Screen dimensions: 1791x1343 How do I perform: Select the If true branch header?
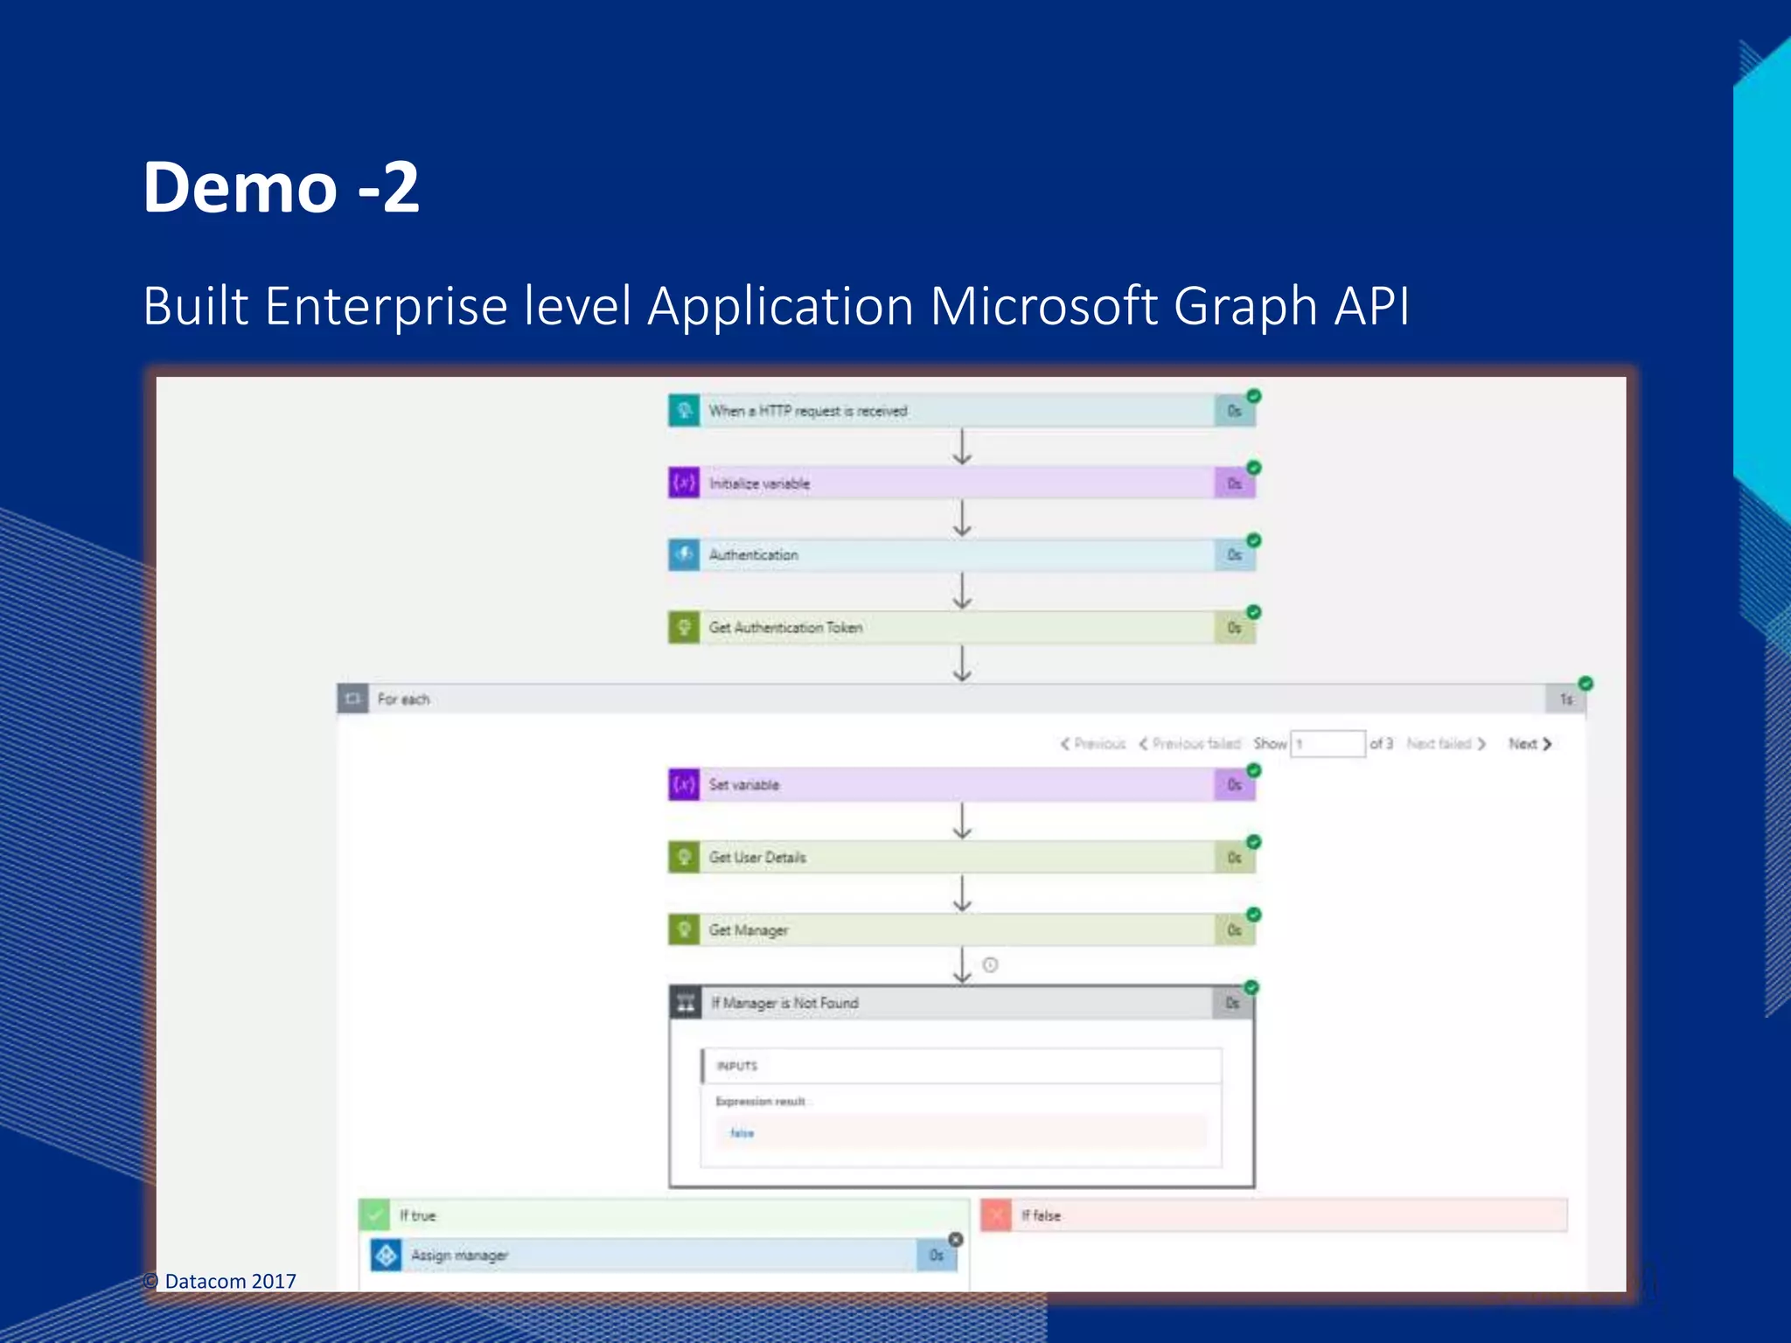coord(665,1215)
